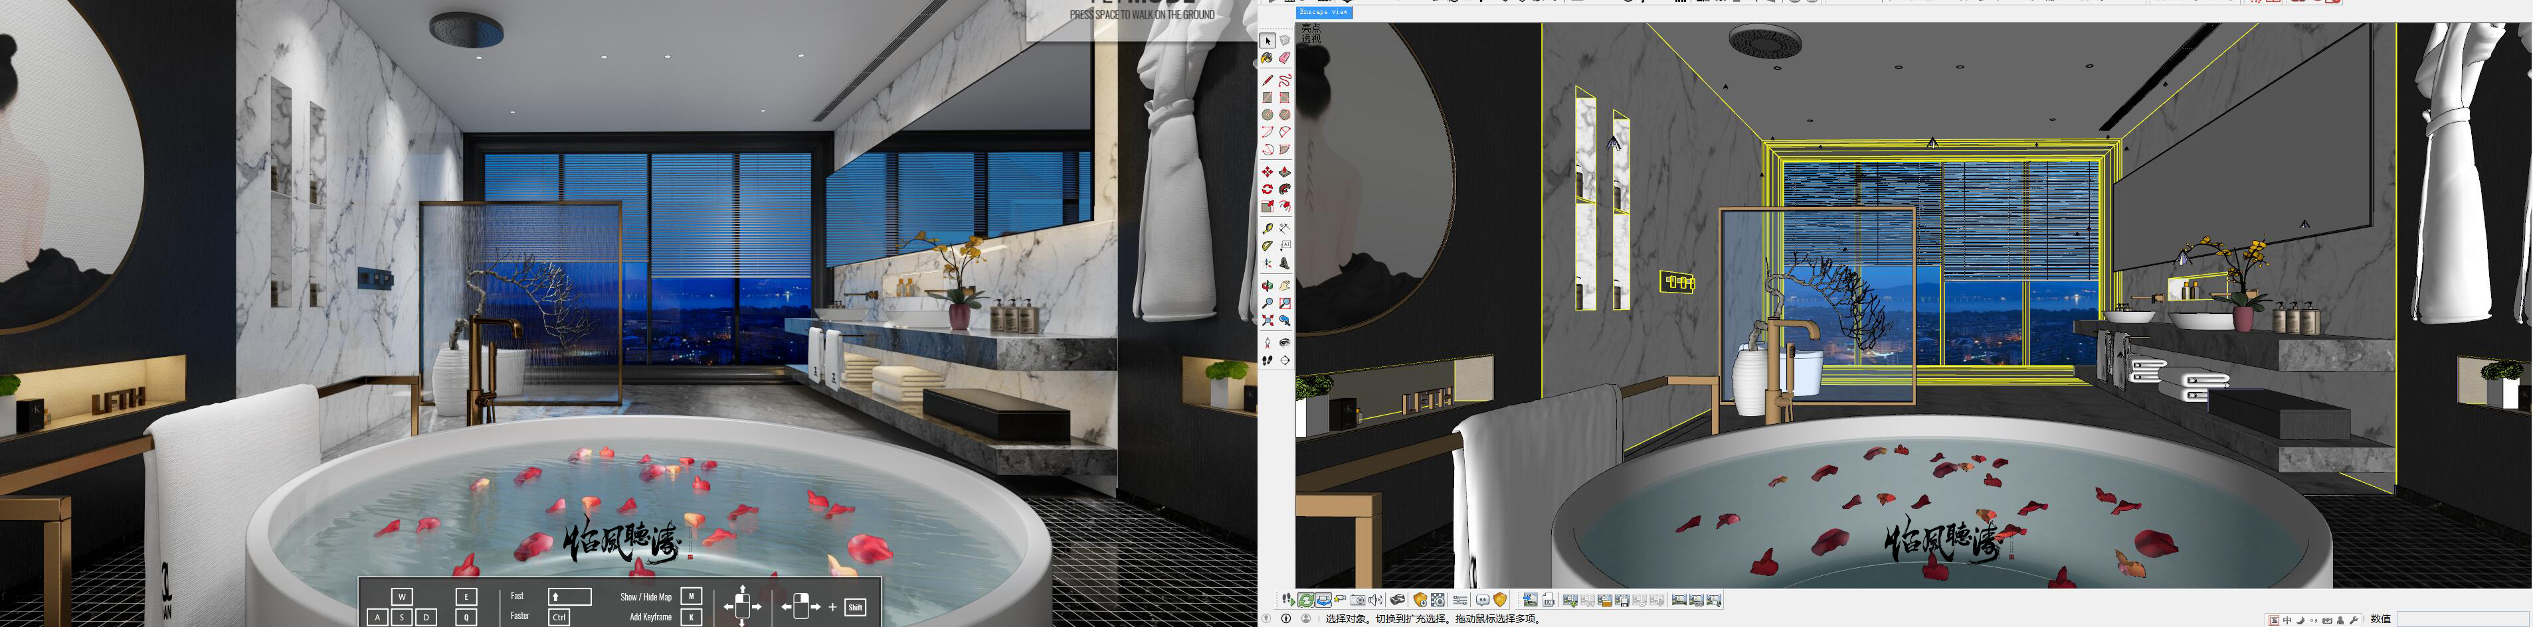Screen dimensions: 2533x627
Task: Click Enscape render image export icon
Action: click(x=1531, y=600)
